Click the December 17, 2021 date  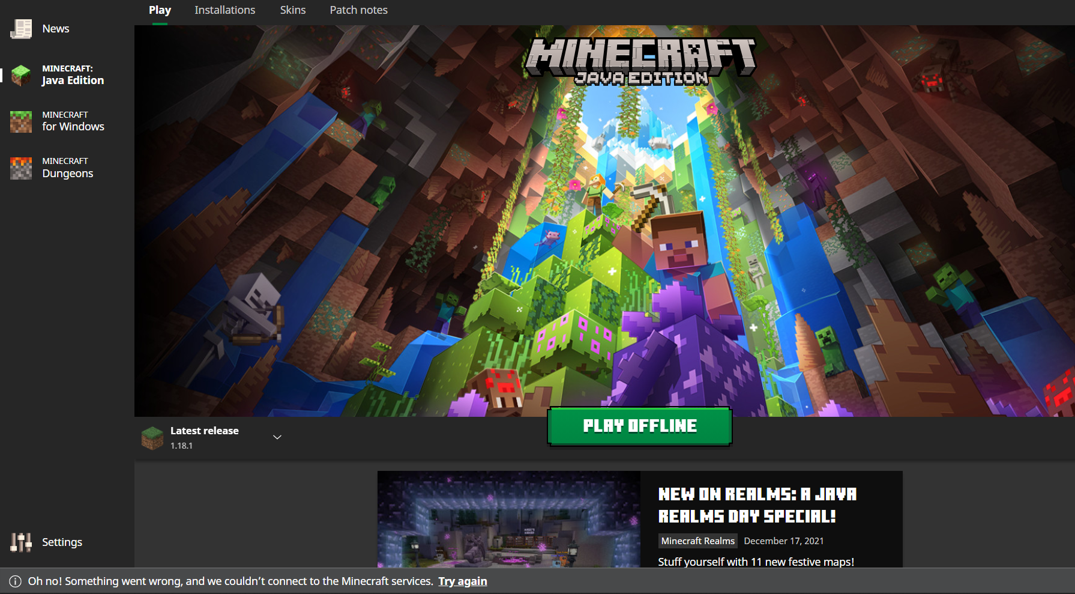click(783, 541)
